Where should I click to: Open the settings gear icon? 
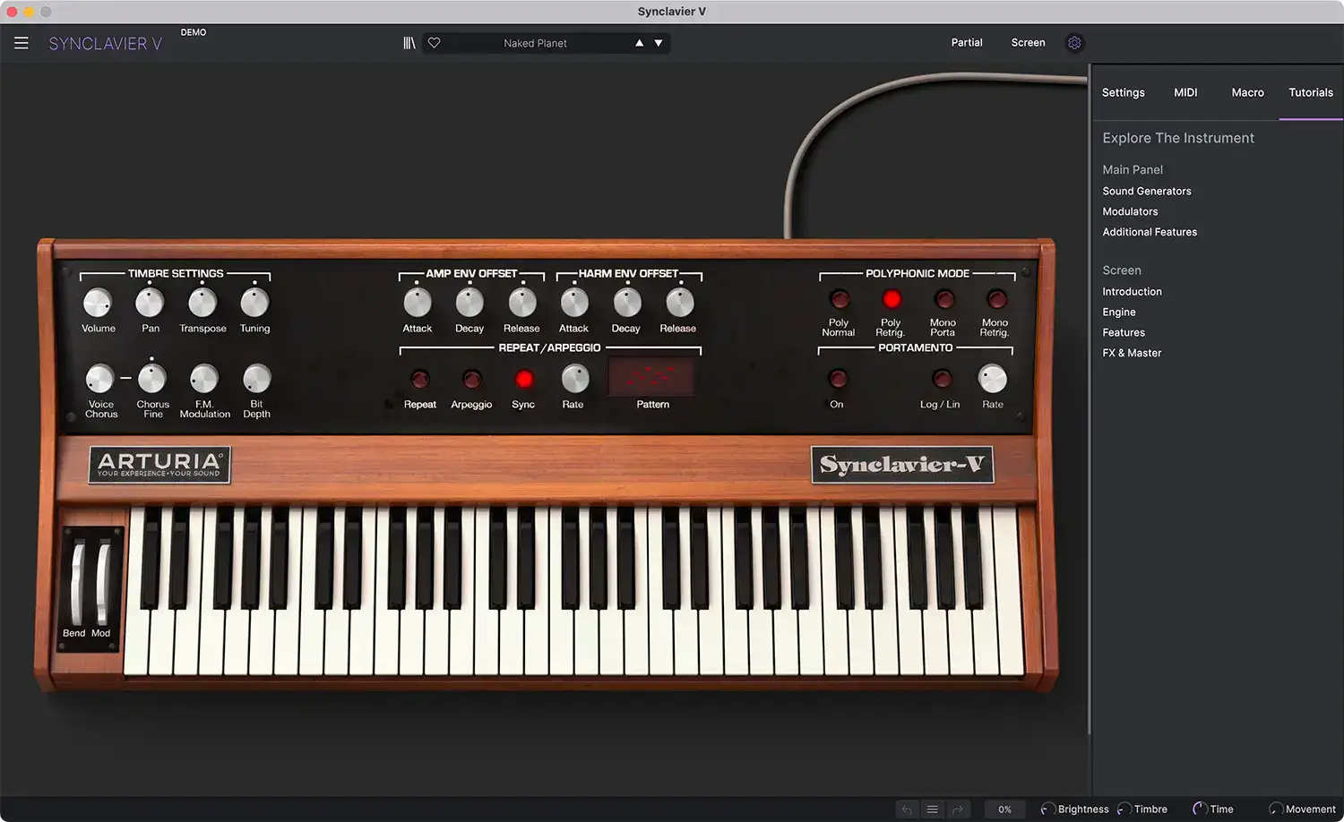(1073, 42)
